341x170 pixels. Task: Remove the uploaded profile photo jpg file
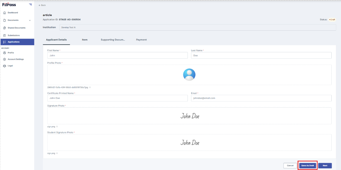pyautogui.click(x=90, y=87)
